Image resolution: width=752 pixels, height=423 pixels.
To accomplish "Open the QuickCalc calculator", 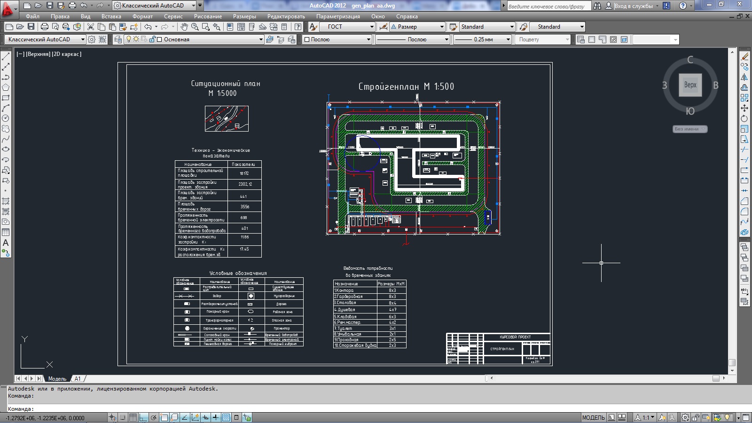I will click(284, 27).
